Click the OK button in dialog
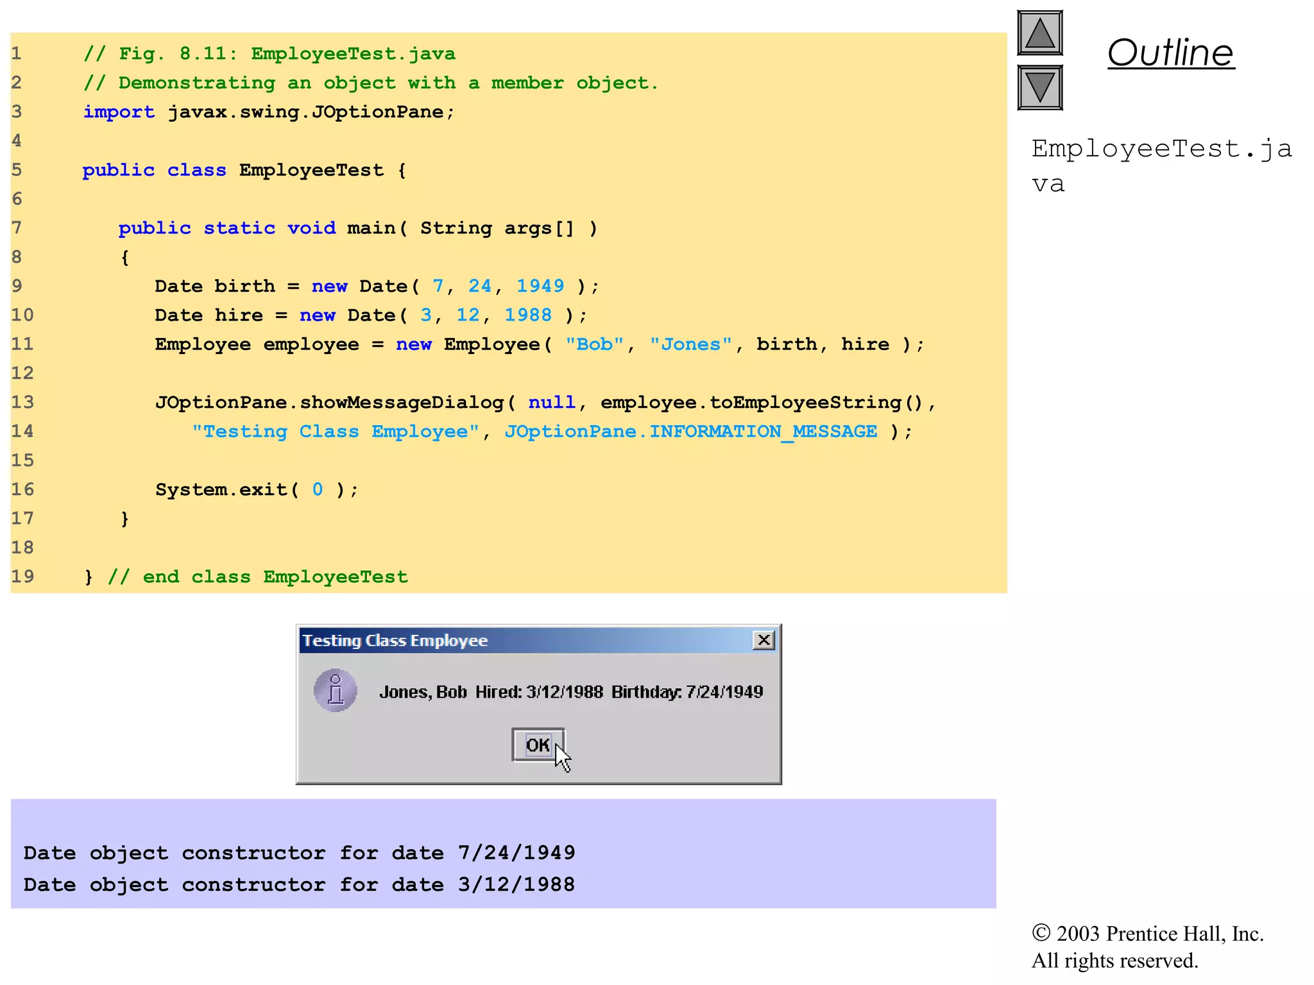Viewport: 1314px width, 985px height. click(538, 745)
